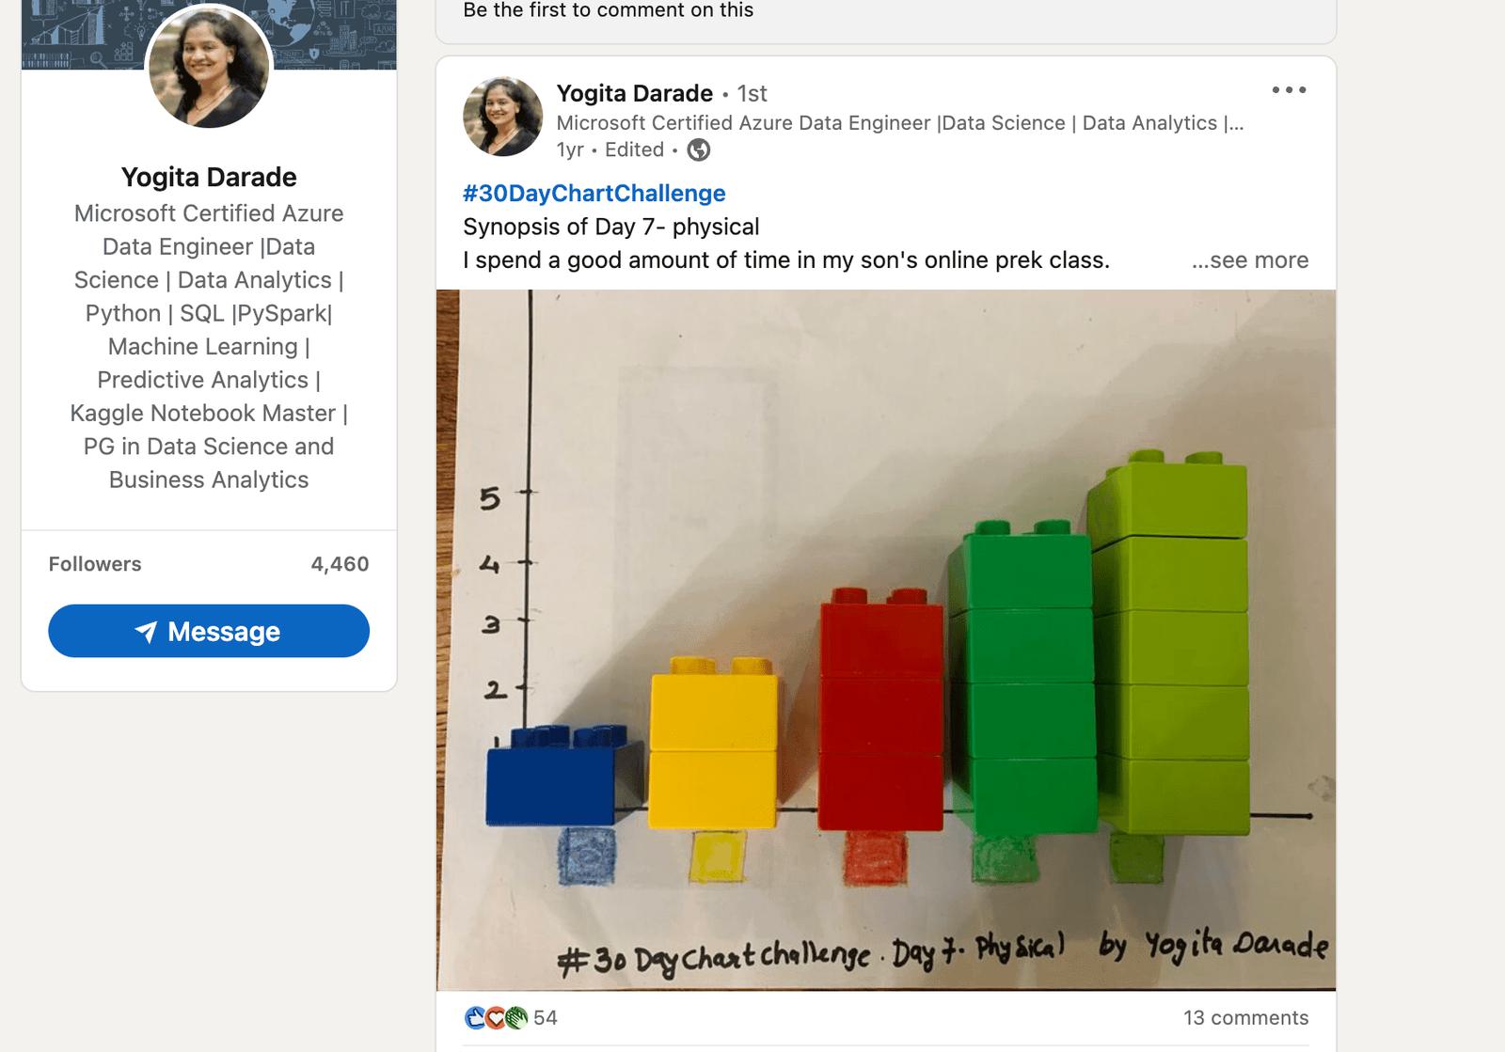The width and height of the screenshot is (1505, 1052).
Task: Click Yogita Darade name in sidebar card
Action: [x=209, y=177]
